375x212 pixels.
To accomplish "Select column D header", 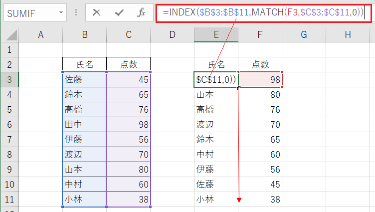I will (172, 35).
